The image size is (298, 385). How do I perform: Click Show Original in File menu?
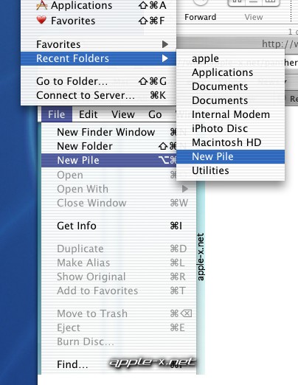pyautogui.click(x=119, y=277)
